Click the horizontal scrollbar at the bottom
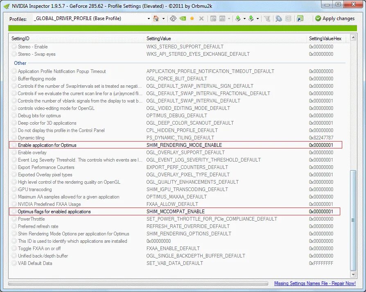Viewport: 366px width, 292px height. tap(138, 283)
